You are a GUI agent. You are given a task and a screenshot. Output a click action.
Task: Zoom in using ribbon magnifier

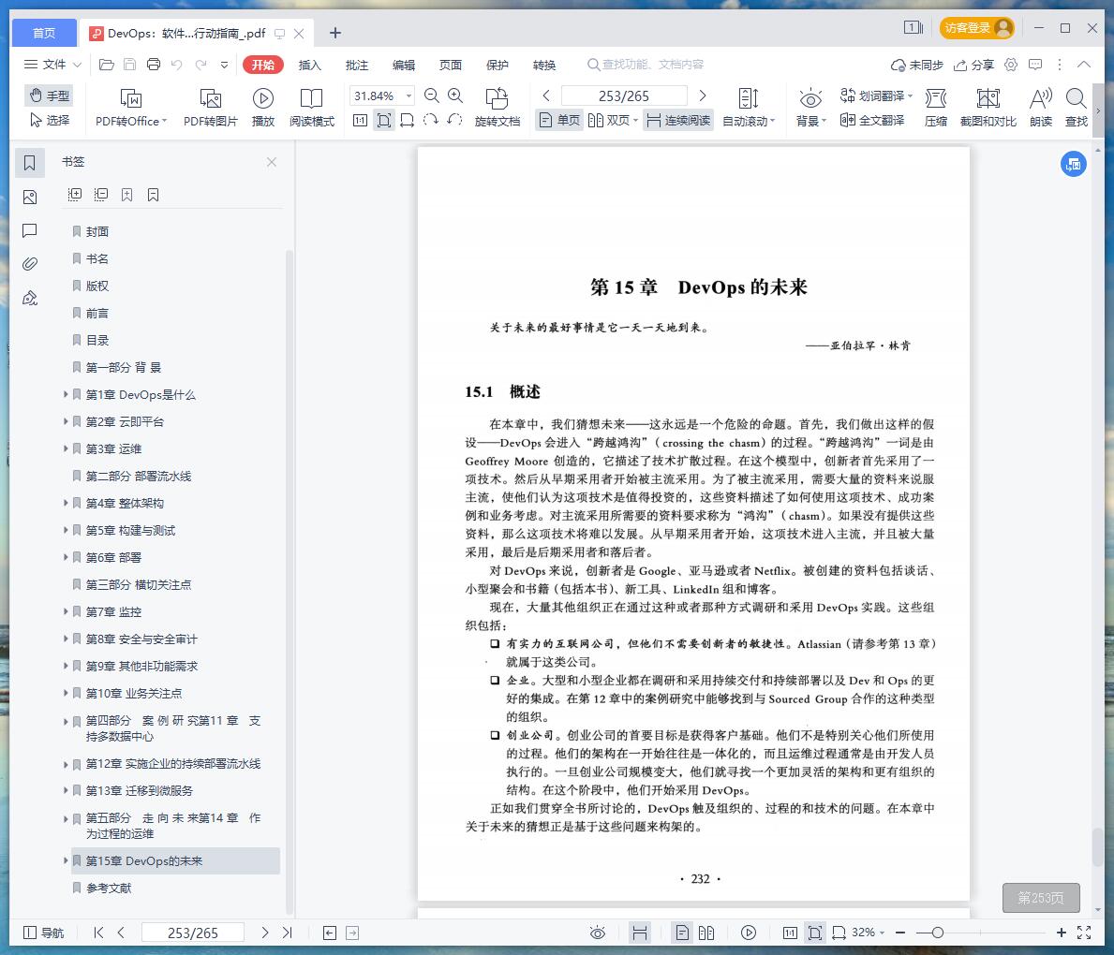pyautogui.click(x=455, y=95)
